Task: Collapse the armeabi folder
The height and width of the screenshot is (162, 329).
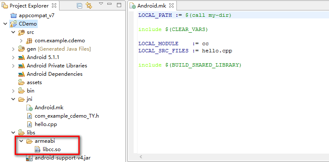Action: point(21,141)
